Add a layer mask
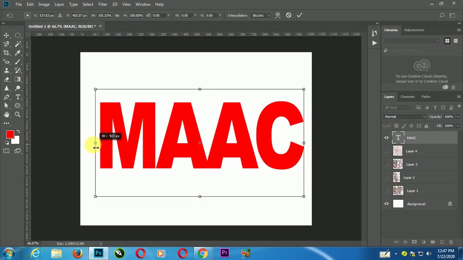The width and height of the screenshot is (463, 260). click(x=414, y=242)
